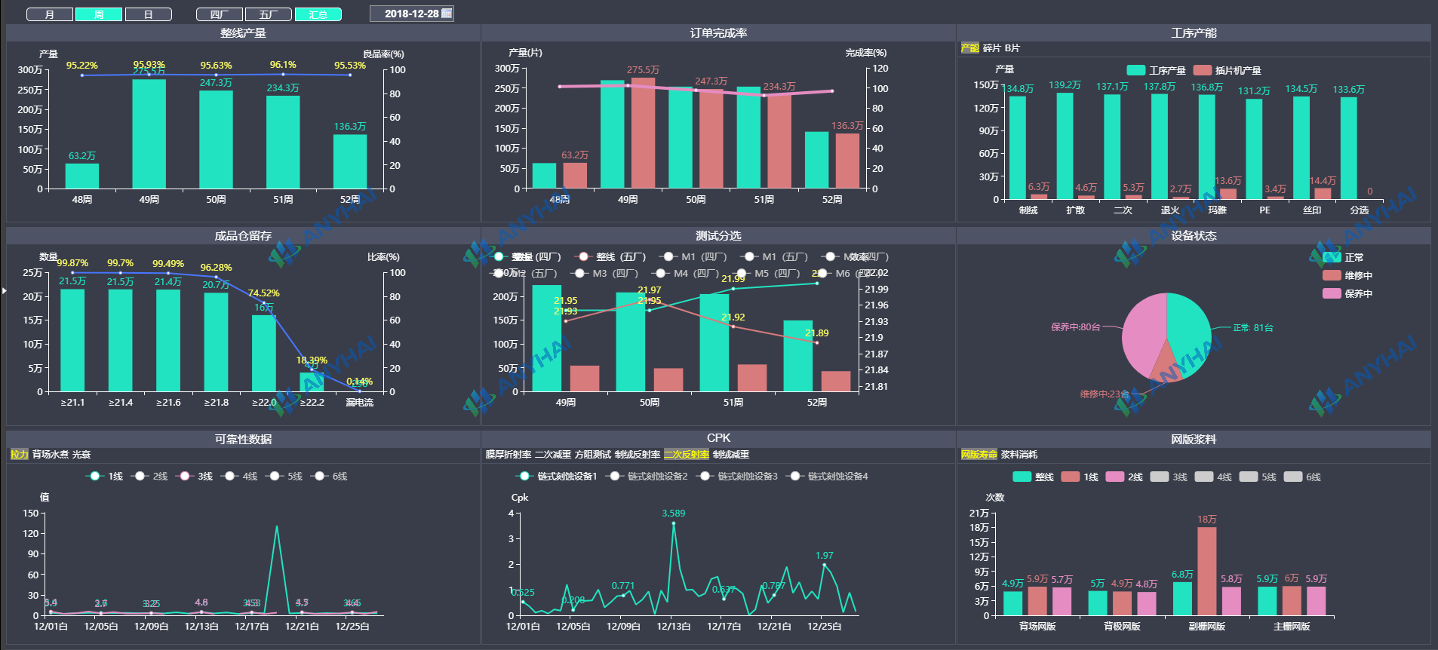Click the 2018-12-28 date field
This screenshot has height=650, width=1438.
(x=411, y=14)
